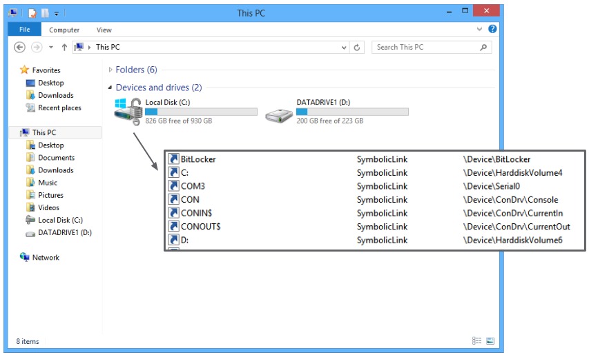The image size is (589, 357).
Task: Switch to Details view layout
Action: [476, 341]
